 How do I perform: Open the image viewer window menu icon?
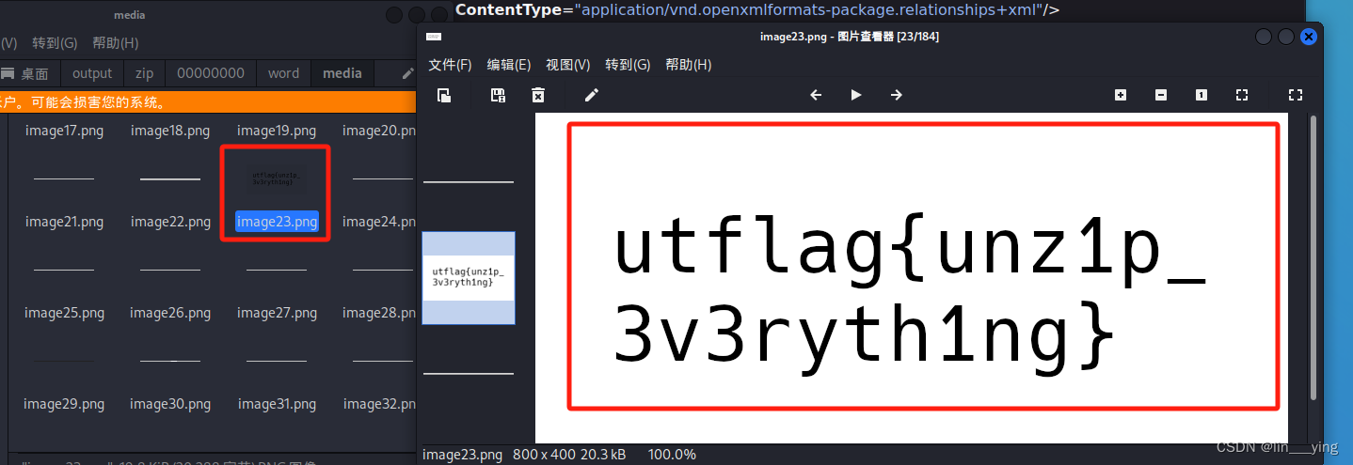434,37
